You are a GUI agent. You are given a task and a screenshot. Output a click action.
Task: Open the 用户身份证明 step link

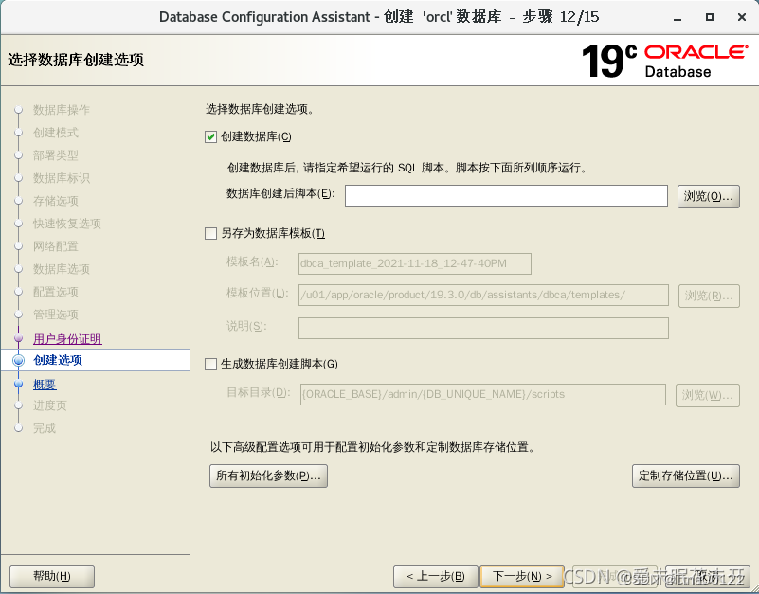(67, 339)
